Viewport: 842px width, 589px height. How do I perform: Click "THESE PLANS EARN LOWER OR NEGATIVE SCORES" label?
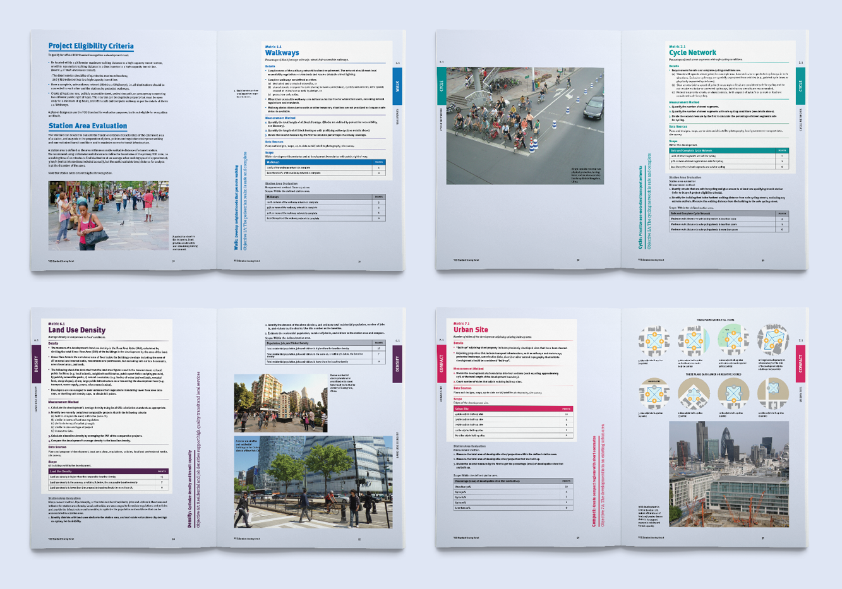[x=714, y=374]
